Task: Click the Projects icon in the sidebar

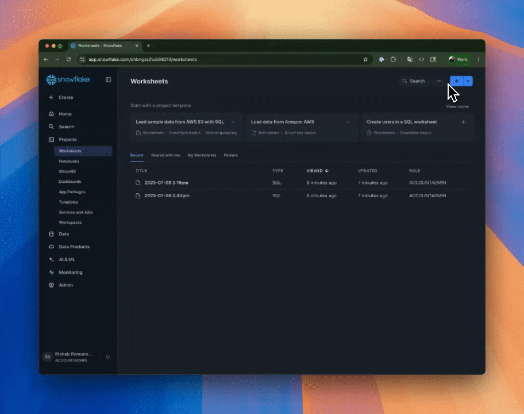Action: (x=52, y=139)
